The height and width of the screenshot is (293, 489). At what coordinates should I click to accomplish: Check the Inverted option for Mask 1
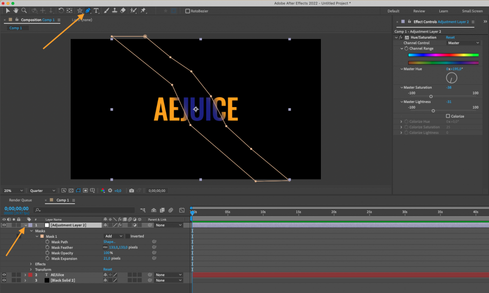[x=127, y=236]
